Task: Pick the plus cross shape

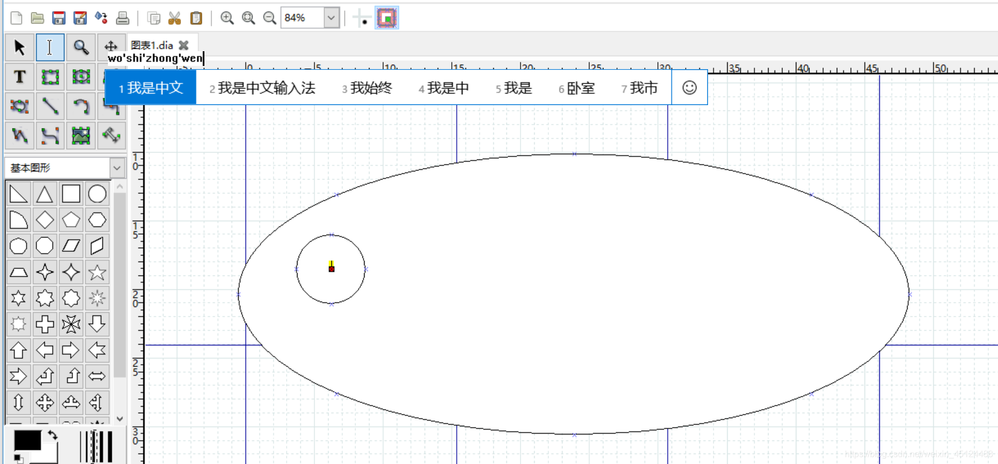Action: (x=45, y=325)
